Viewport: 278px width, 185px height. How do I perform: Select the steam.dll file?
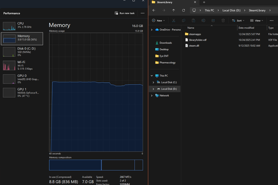[194, 46]
